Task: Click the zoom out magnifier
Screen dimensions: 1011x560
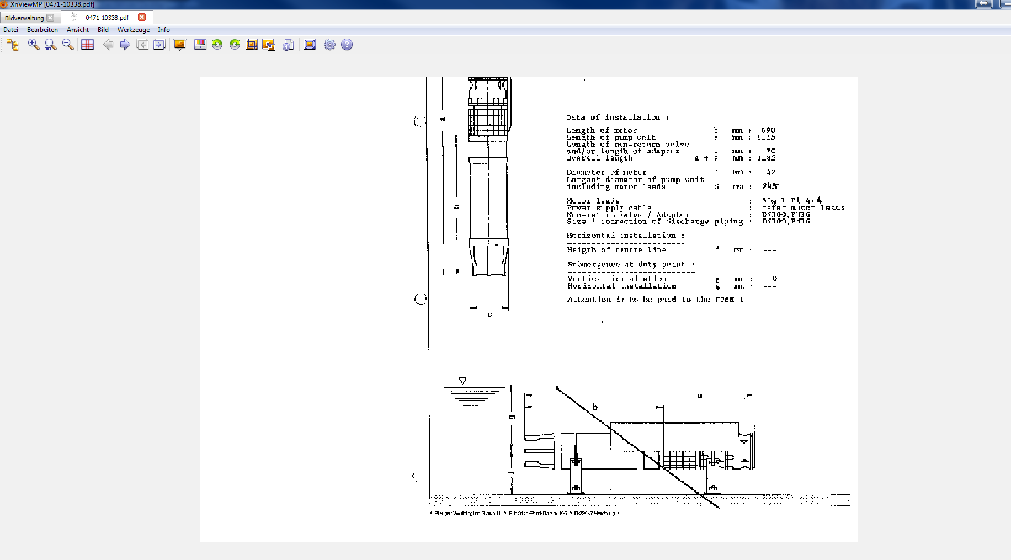Action: [68, 45]
